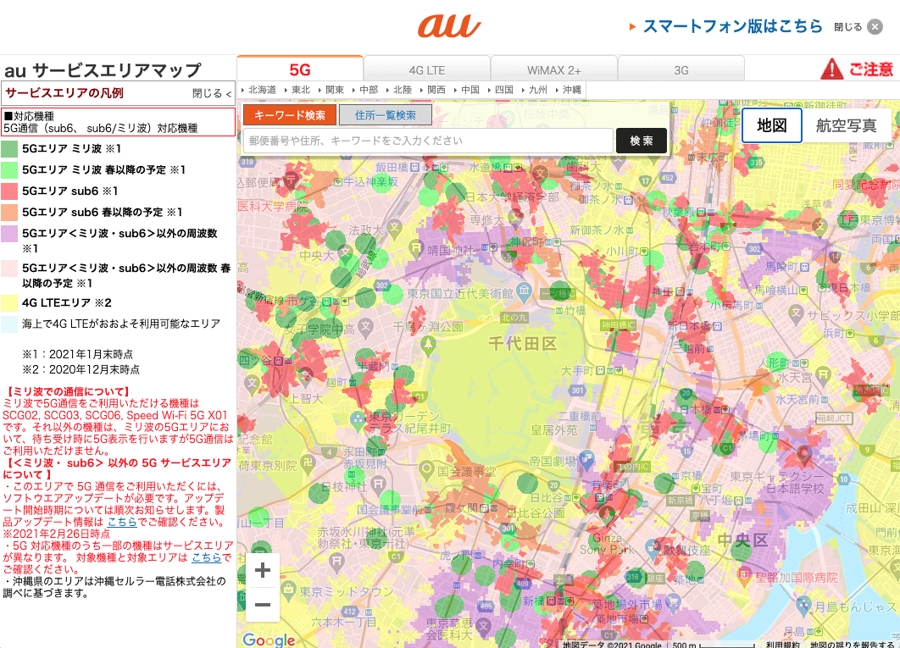Image resolution: width=900 pixels, height=648 pixels.
Task: Click red location pin near 東京ギャラクシー日本語学校
Action: [x=803, y=456]
